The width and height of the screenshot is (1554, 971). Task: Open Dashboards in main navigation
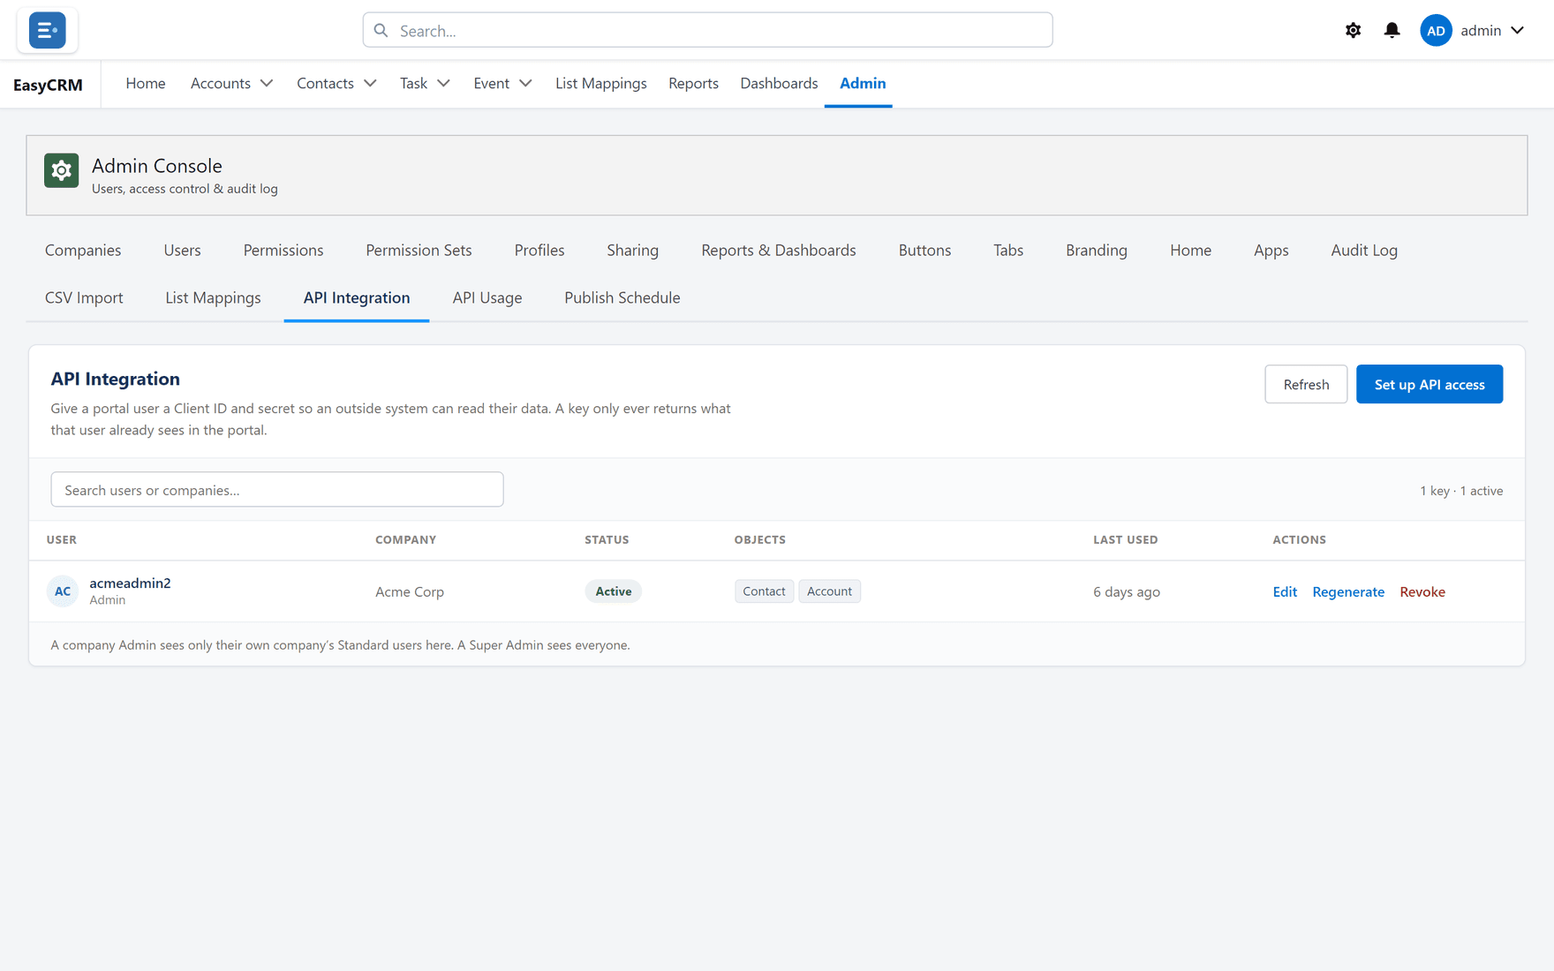pyautogui.click(x=778, y=83)
